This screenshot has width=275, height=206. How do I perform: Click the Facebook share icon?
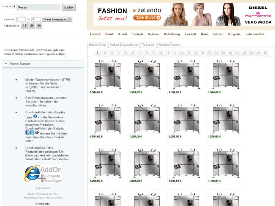[27, 133]
